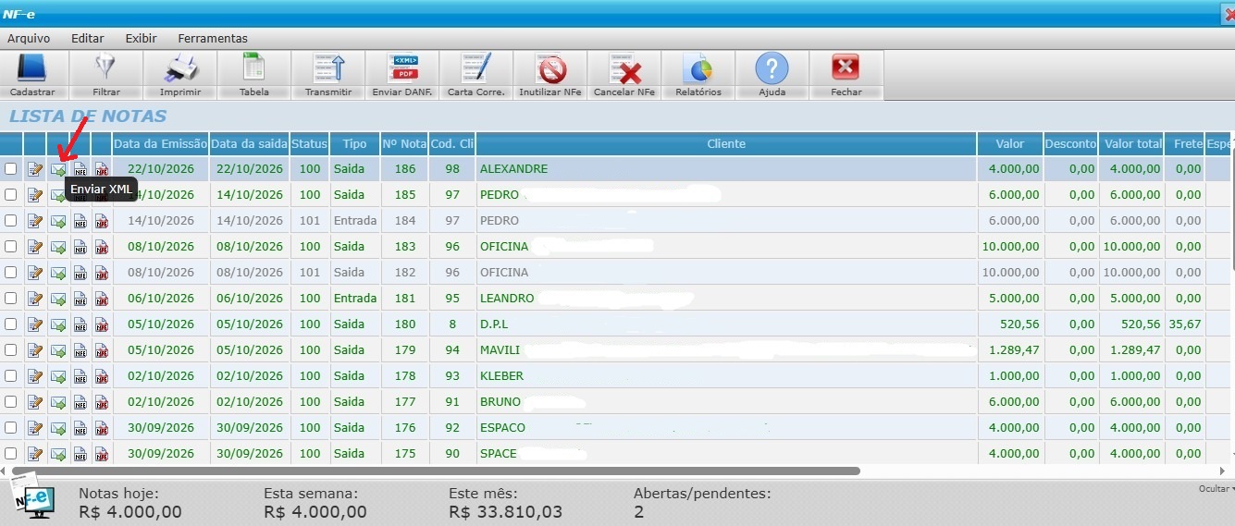Open the Exibir menu
The height and width of the screenshot is (526, 1235).
tap(141, 39)
